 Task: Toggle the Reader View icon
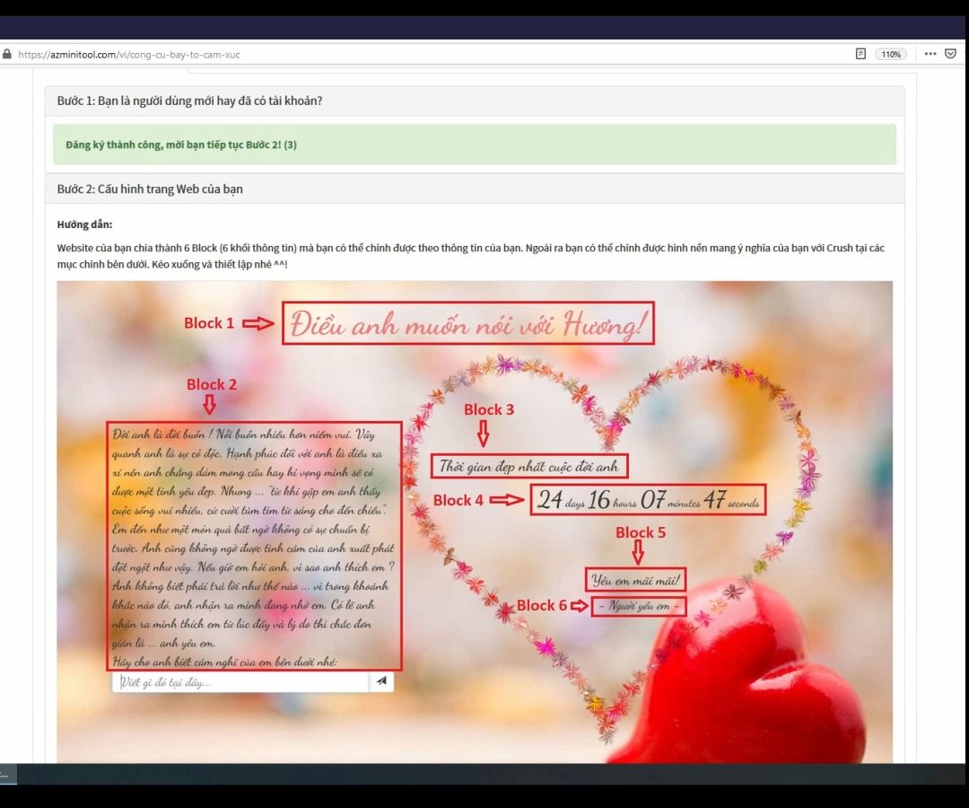(x=860, y=54)
